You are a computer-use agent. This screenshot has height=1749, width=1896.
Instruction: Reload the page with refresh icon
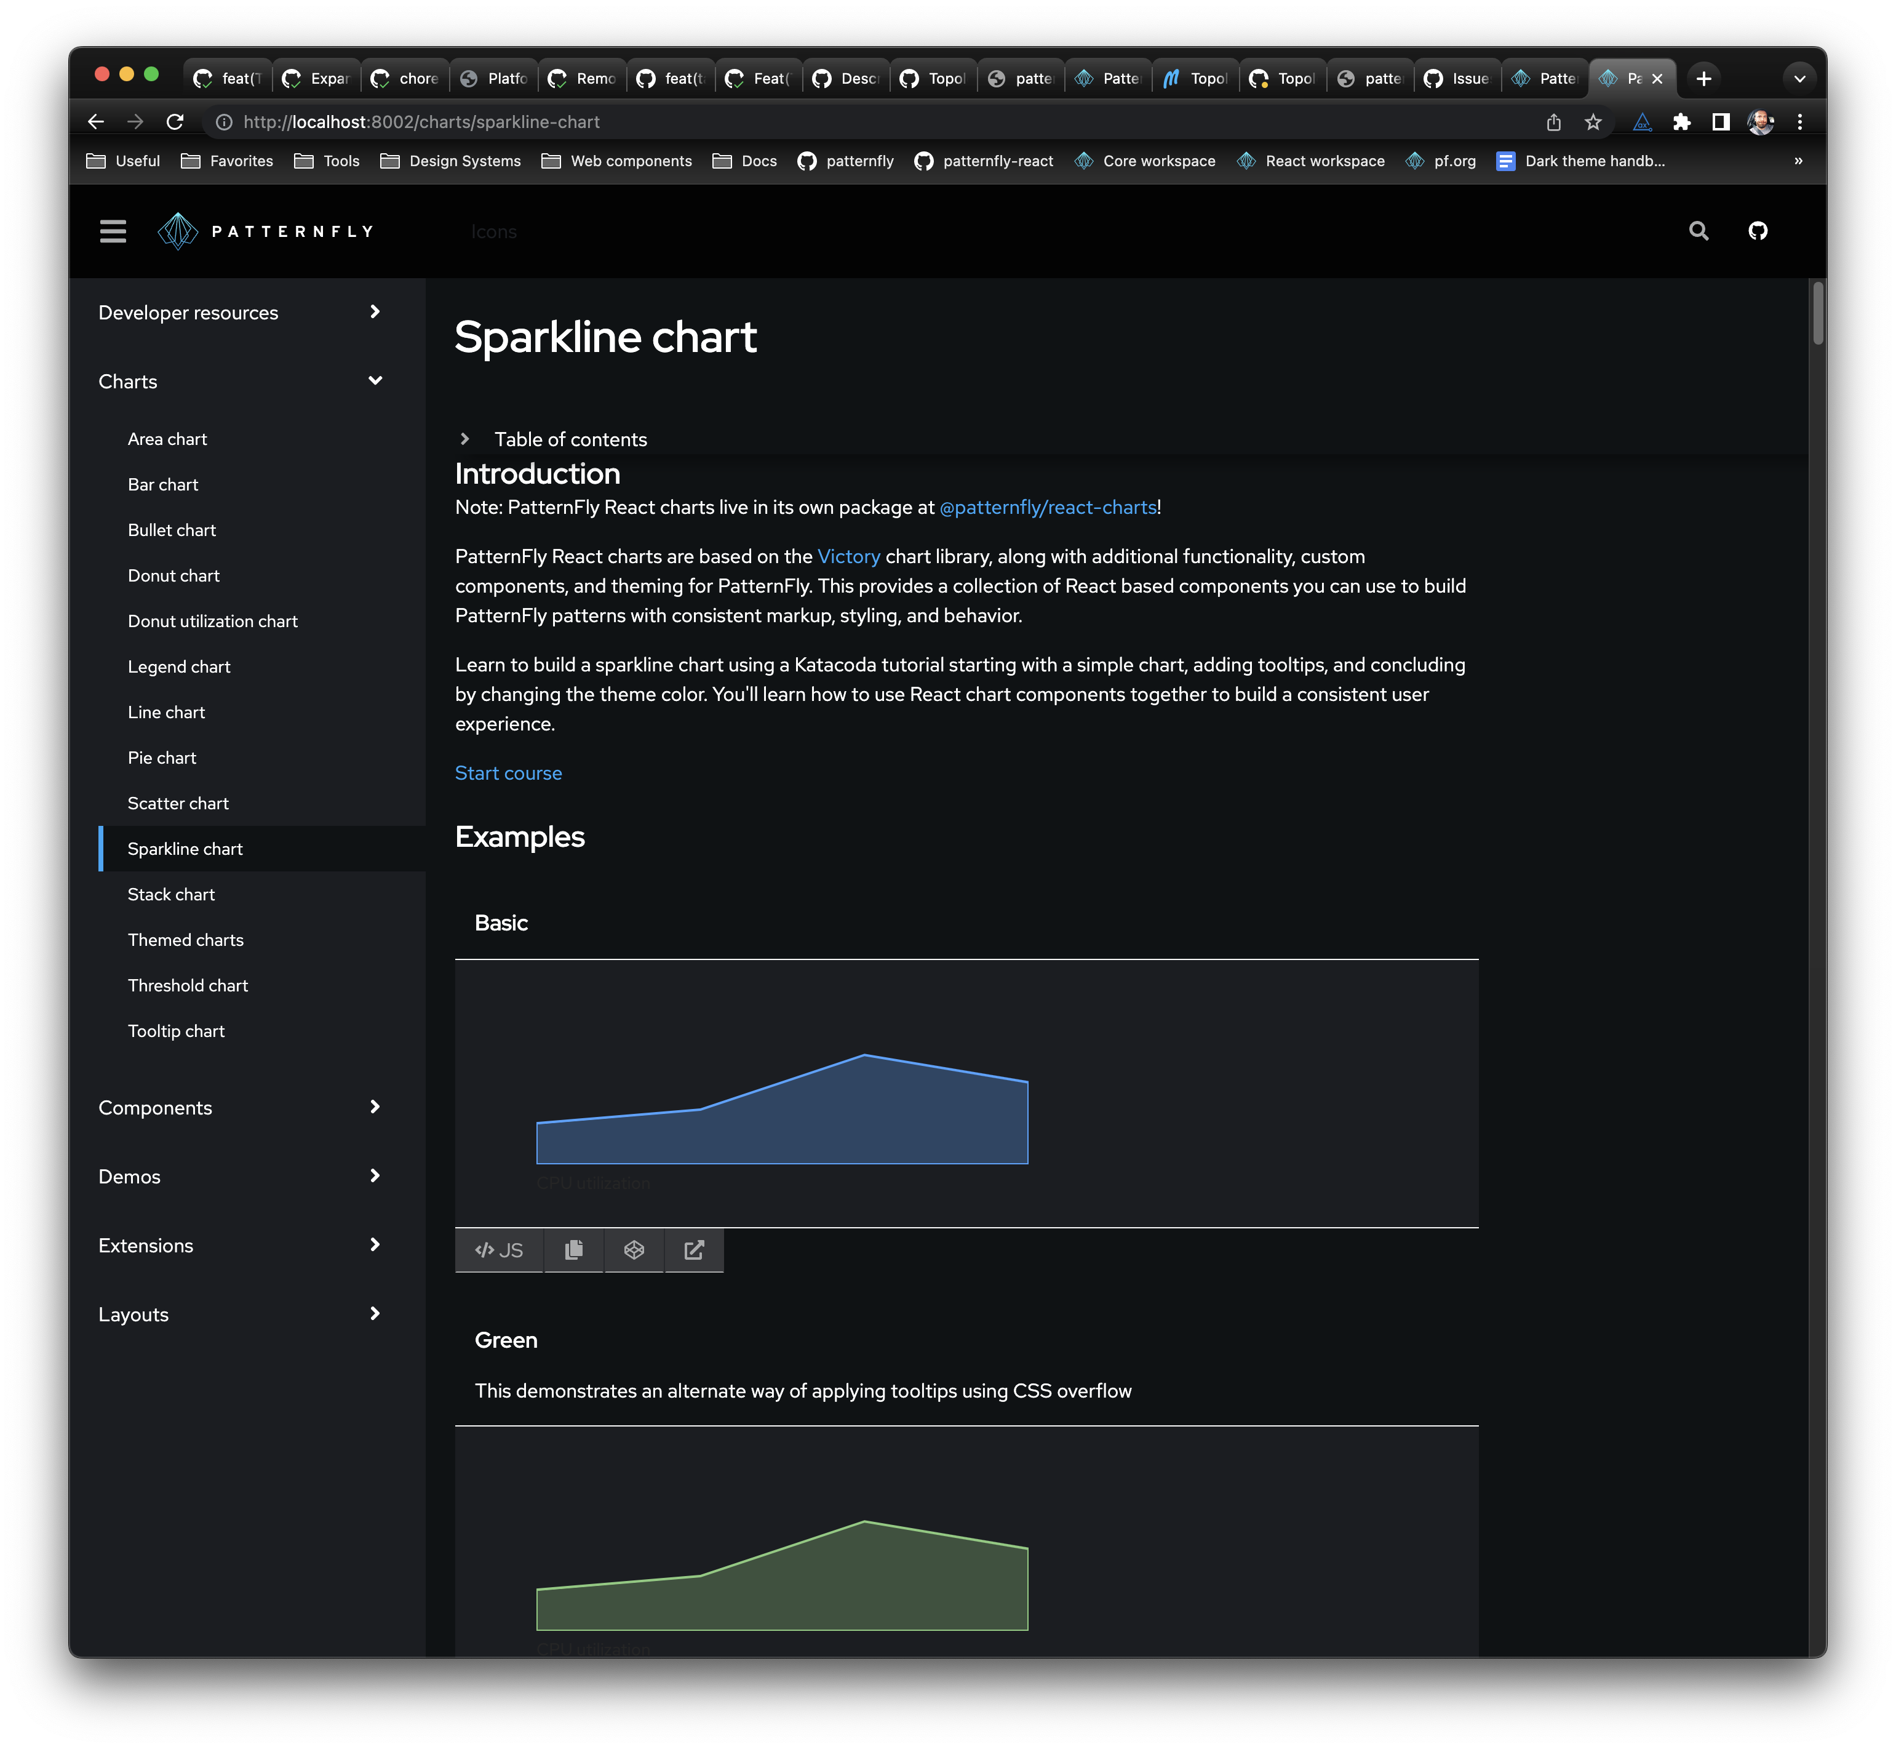175,122
